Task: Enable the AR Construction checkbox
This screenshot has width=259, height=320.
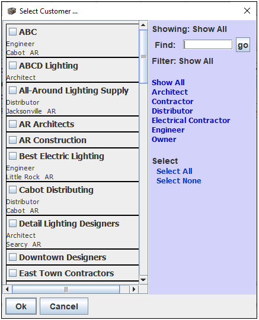Action: click(x=12, y=140)
